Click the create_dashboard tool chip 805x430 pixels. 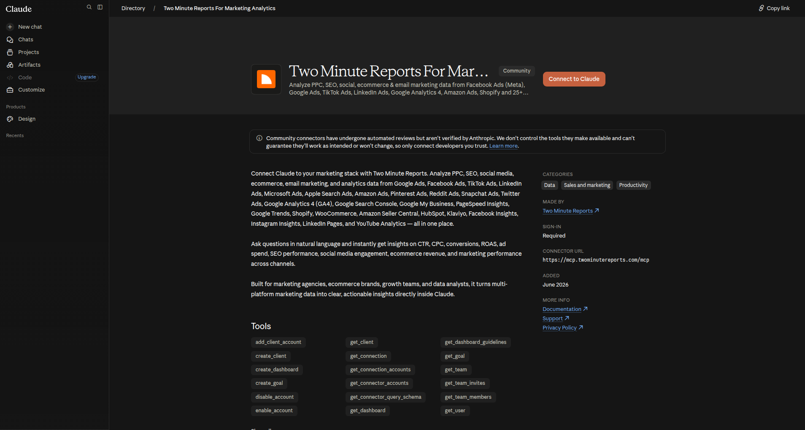tap(277, 370)
